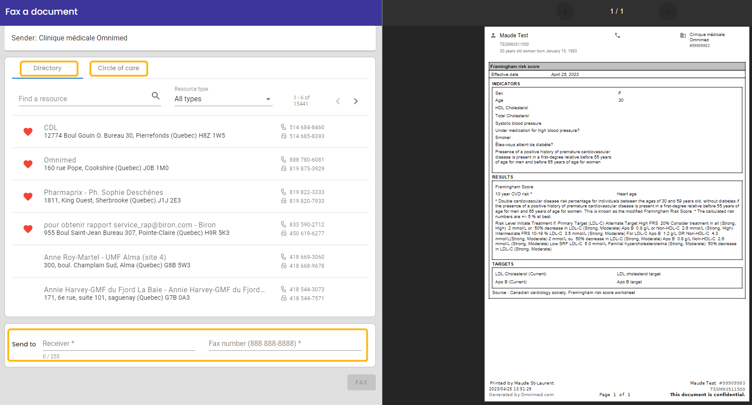Screen dimensions: 752x405
Task: Click the search magnifier icon
Action: pos(155,95)
